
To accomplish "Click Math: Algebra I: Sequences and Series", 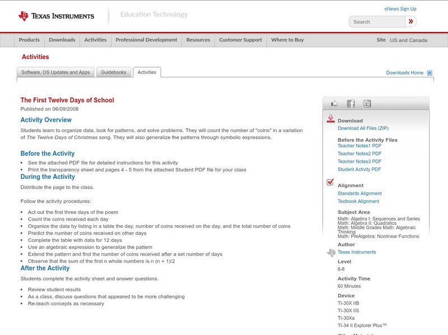I will pos(379,218).
